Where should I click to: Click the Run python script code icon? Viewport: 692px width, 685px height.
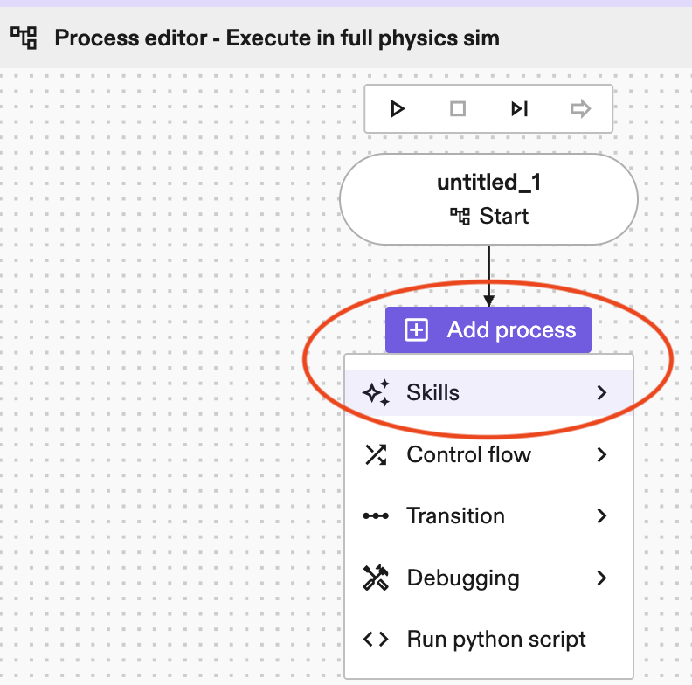point(376,640)
